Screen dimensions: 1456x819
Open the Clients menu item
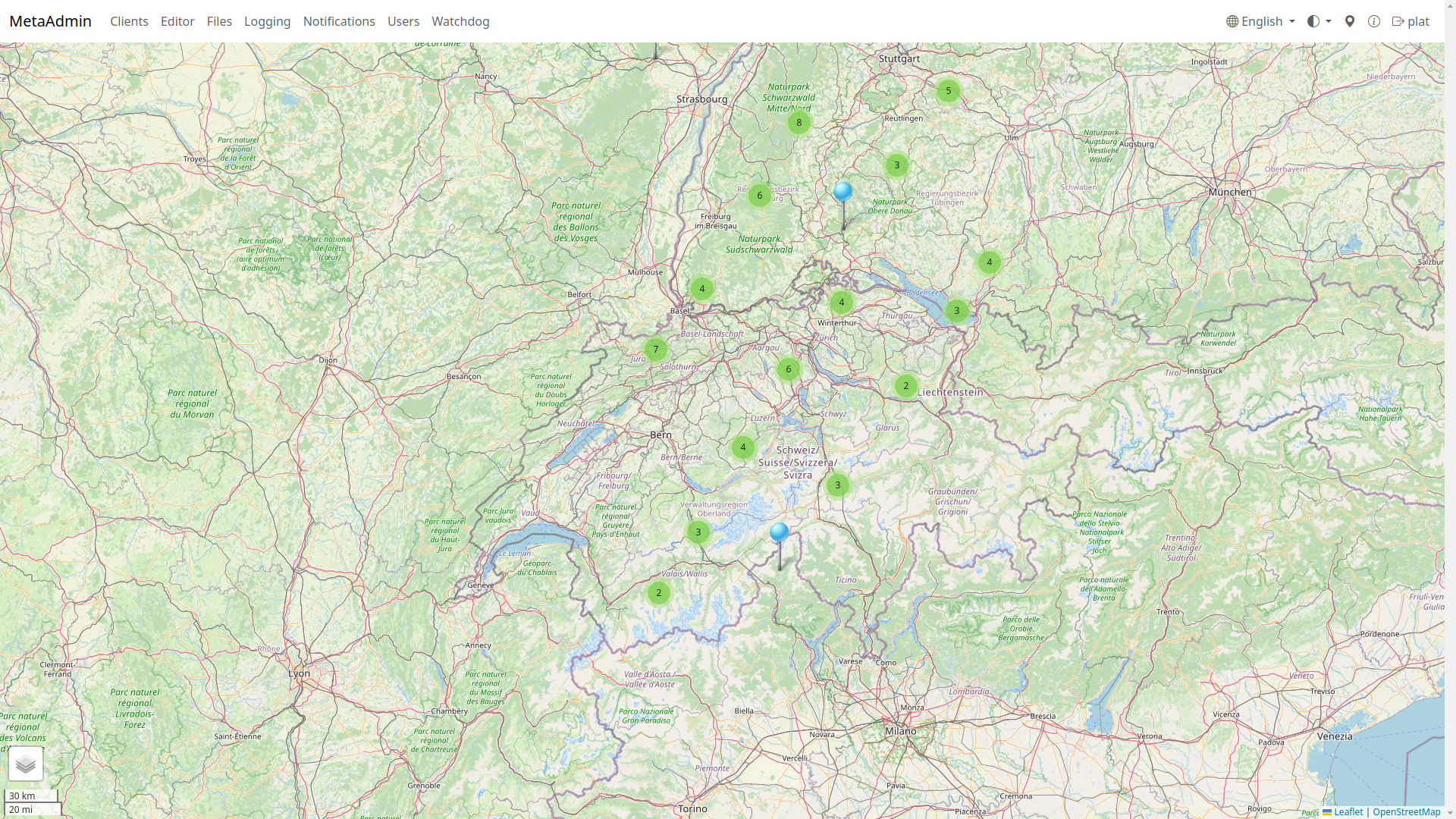(x=129, y=21)
